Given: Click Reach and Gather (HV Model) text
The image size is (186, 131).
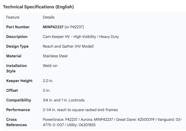Looking at the screenshot, I should [x=68, y=46].
